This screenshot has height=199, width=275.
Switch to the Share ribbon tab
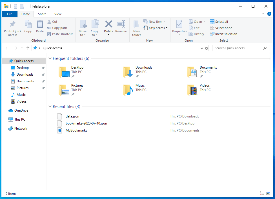pyautogui.click(x=42, y=14)
